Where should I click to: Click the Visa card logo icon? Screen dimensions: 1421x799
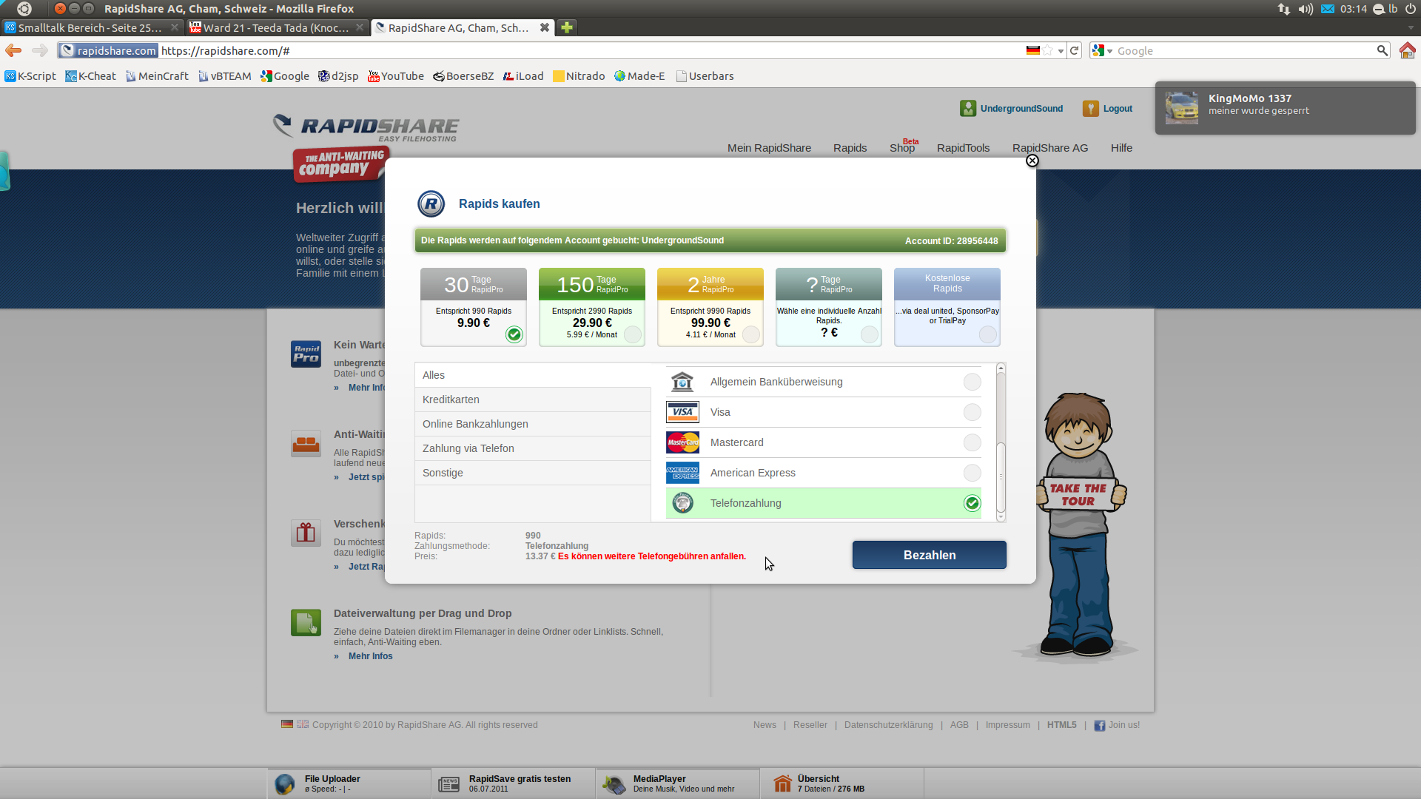point(682,412)
